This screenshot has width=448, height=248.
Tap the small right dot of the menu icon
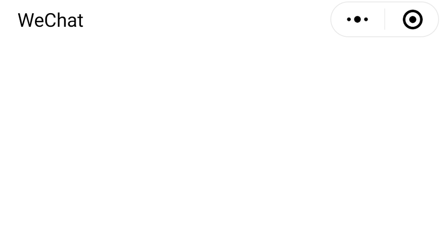click(x=366, y=19)
